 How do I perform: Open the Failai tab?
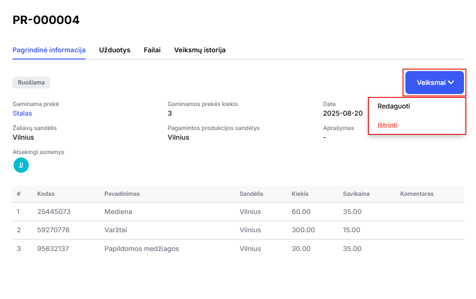tap(152, 50)
